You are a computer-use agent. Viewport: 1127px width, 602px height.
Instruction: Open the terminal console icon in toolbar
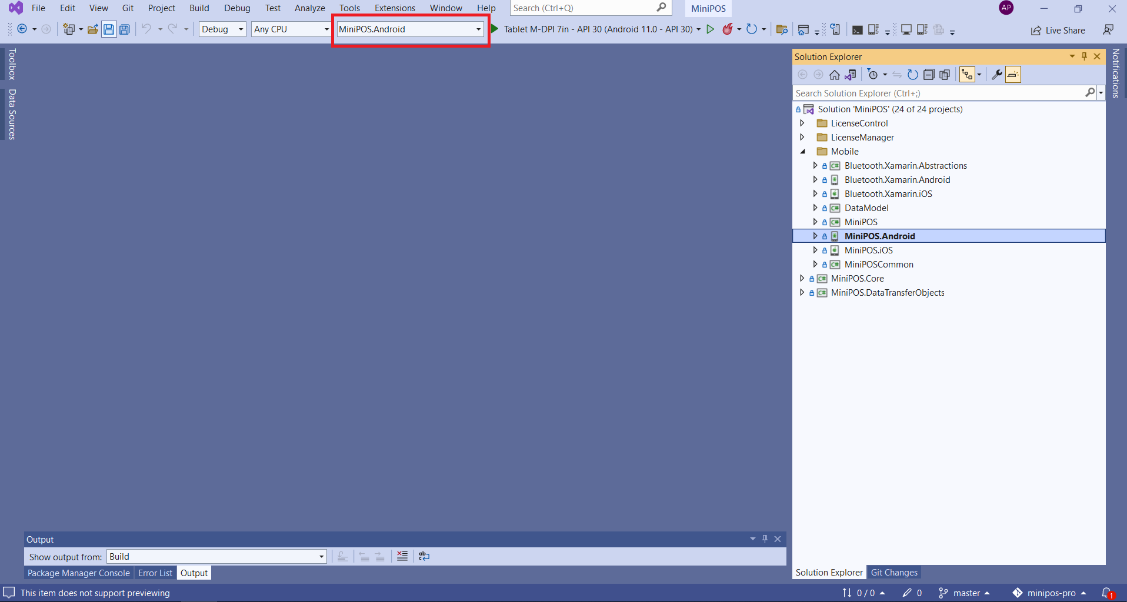858,29
